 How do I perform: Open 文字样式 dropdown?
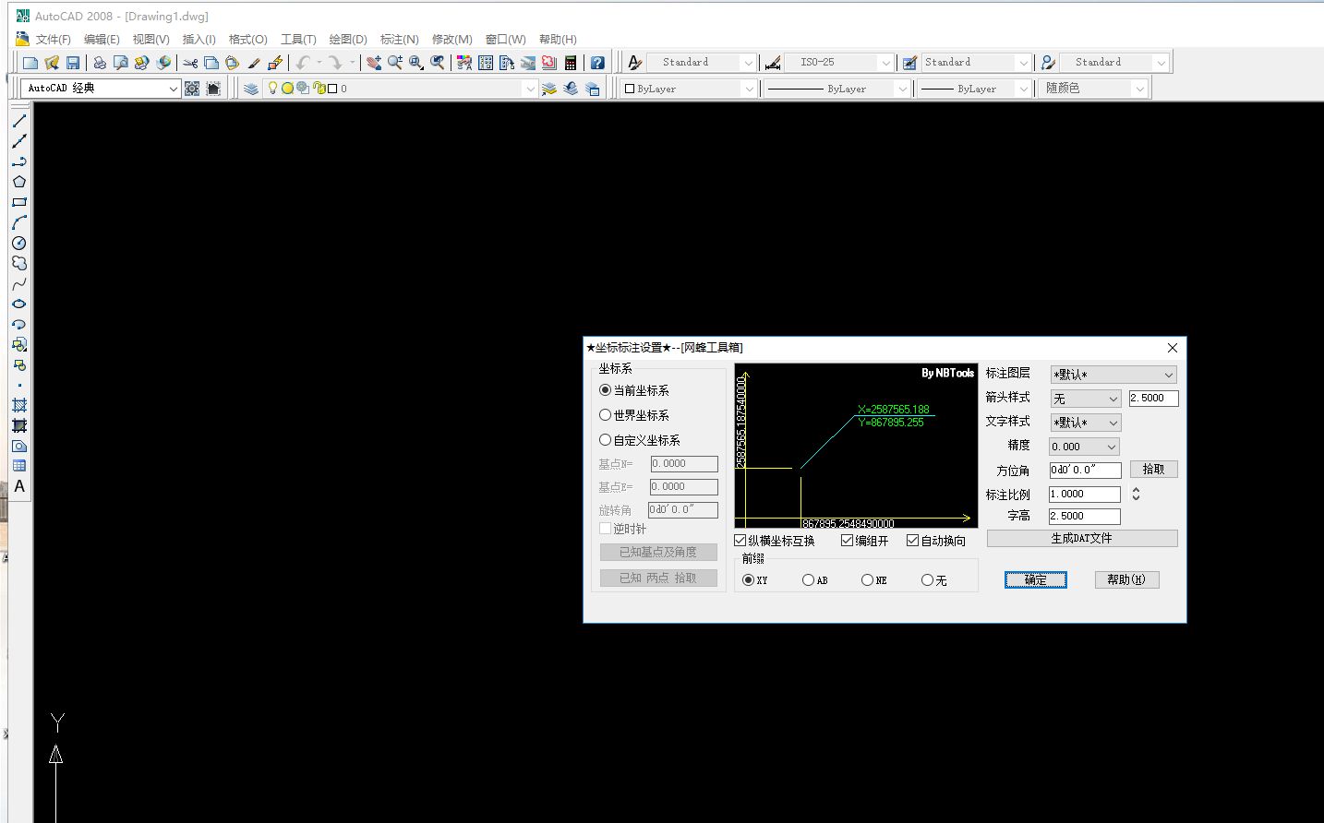(1085, 423)
